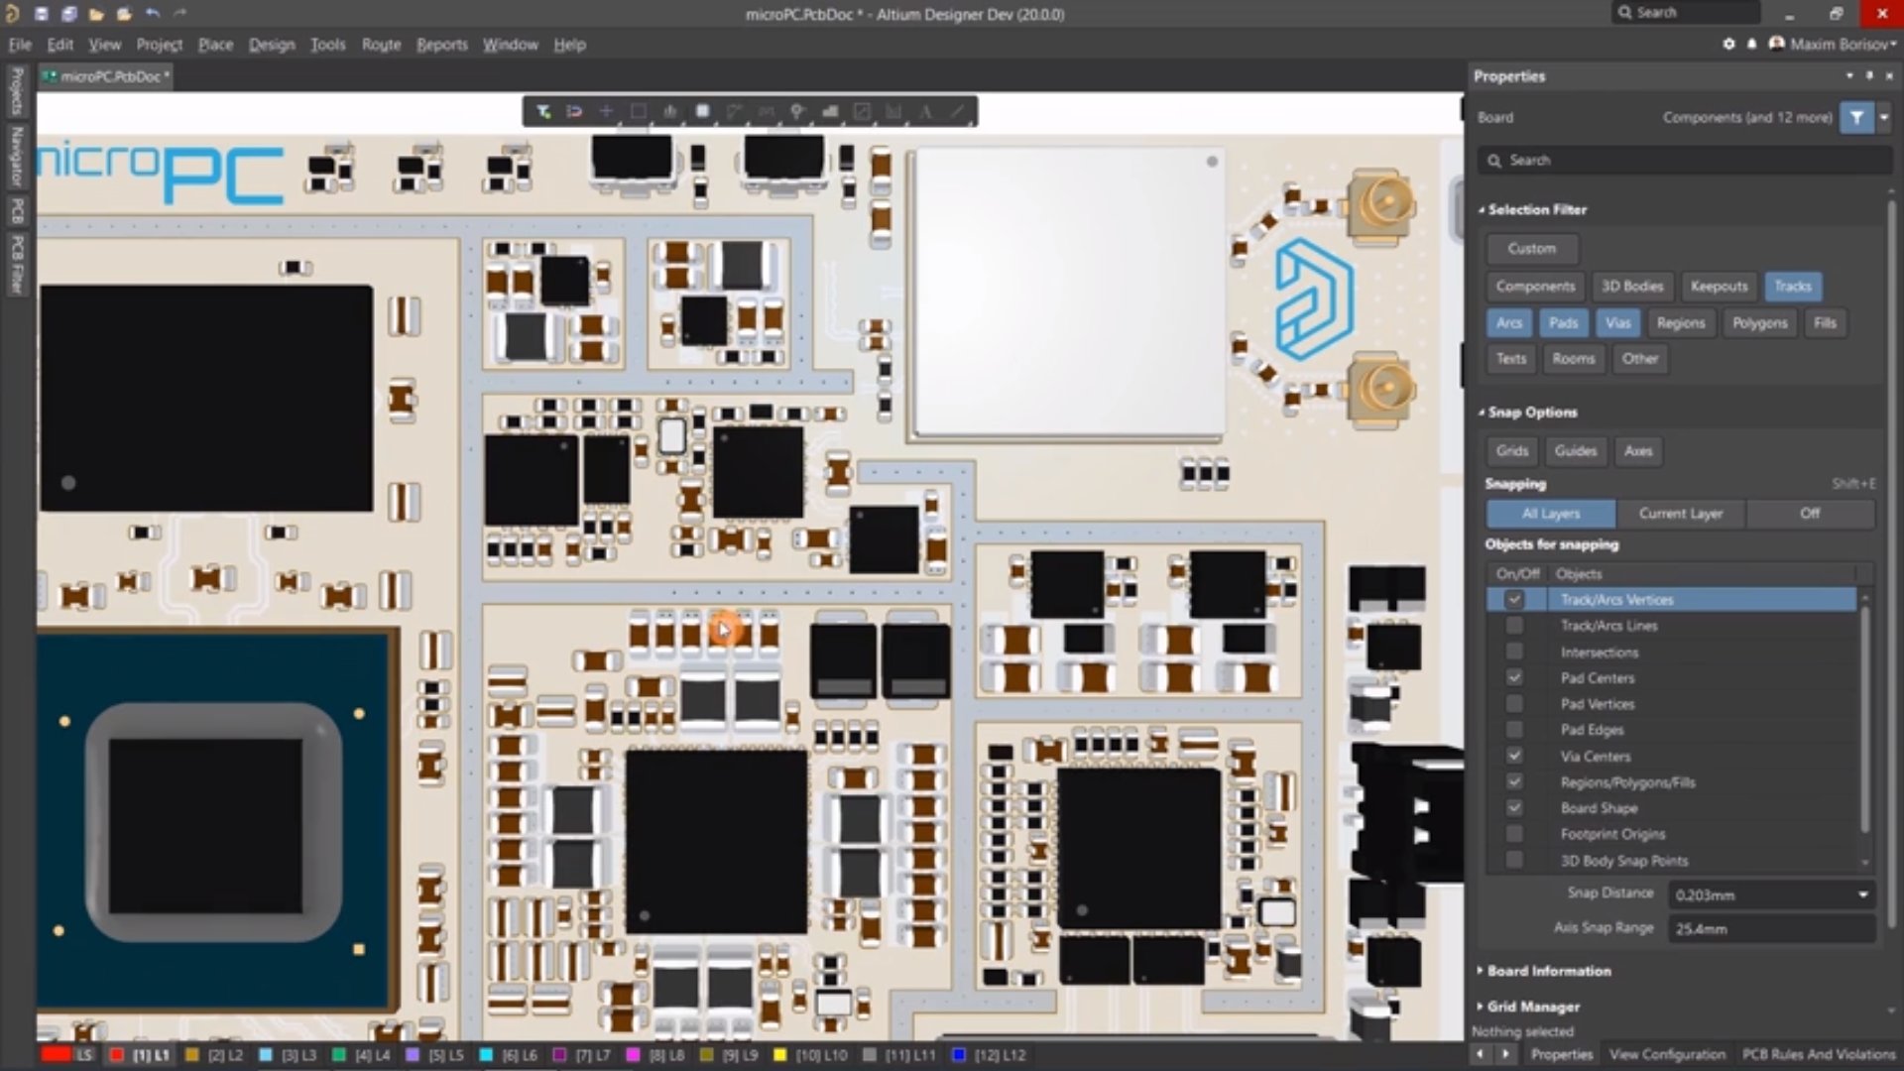Click the place polygon pour icon in Active Bar
Viewport: 1904px width, 1071px height.
pos(830,111)
